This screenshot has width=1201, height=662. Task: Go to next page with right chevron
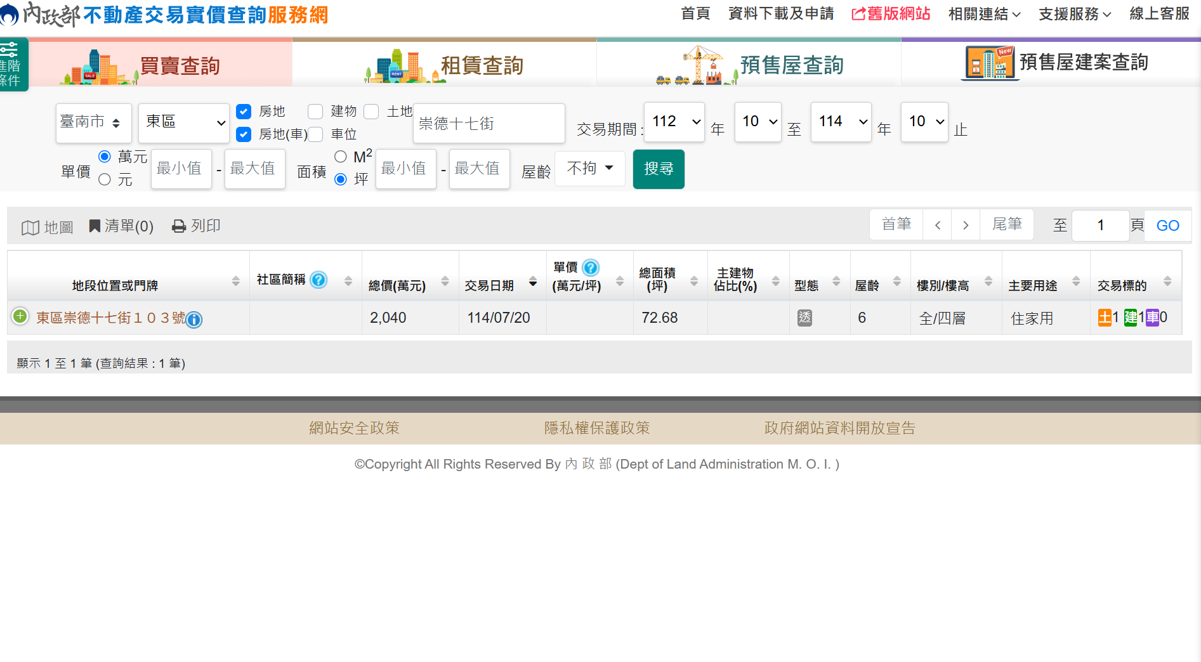pyautogui.click(x=965, y=225)
